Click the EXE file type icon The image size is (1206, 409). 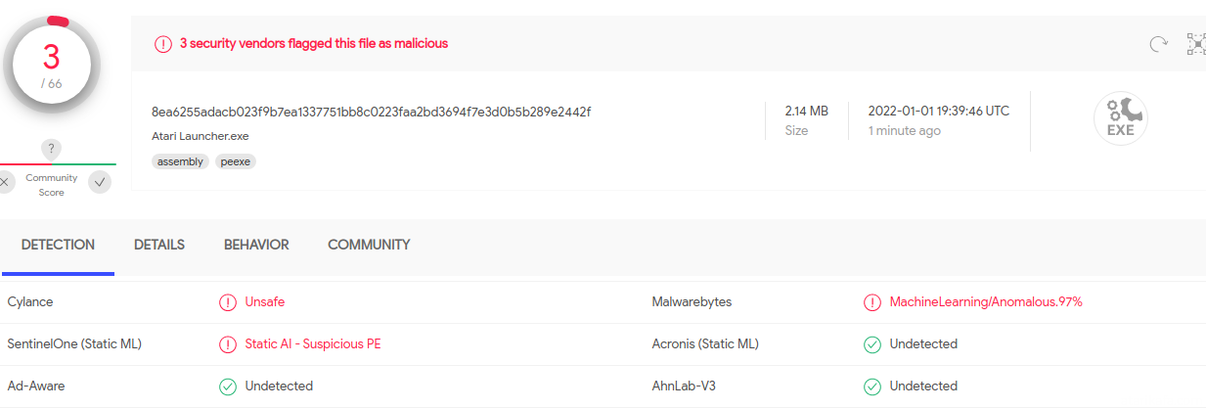pos(1120,119)
